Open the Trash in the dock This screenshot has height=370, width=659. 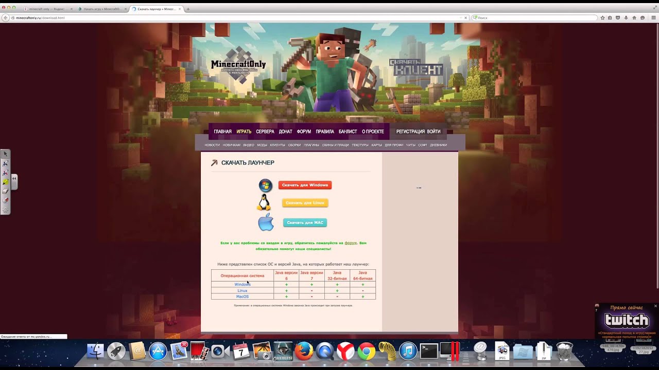point(565,351)
